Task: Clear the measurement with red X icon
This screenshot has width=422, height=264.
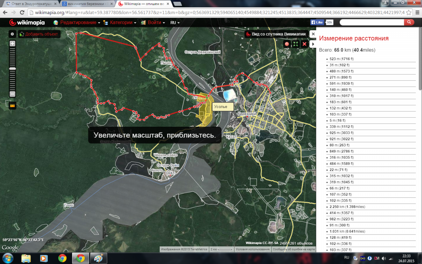Action: click(305, 44)
